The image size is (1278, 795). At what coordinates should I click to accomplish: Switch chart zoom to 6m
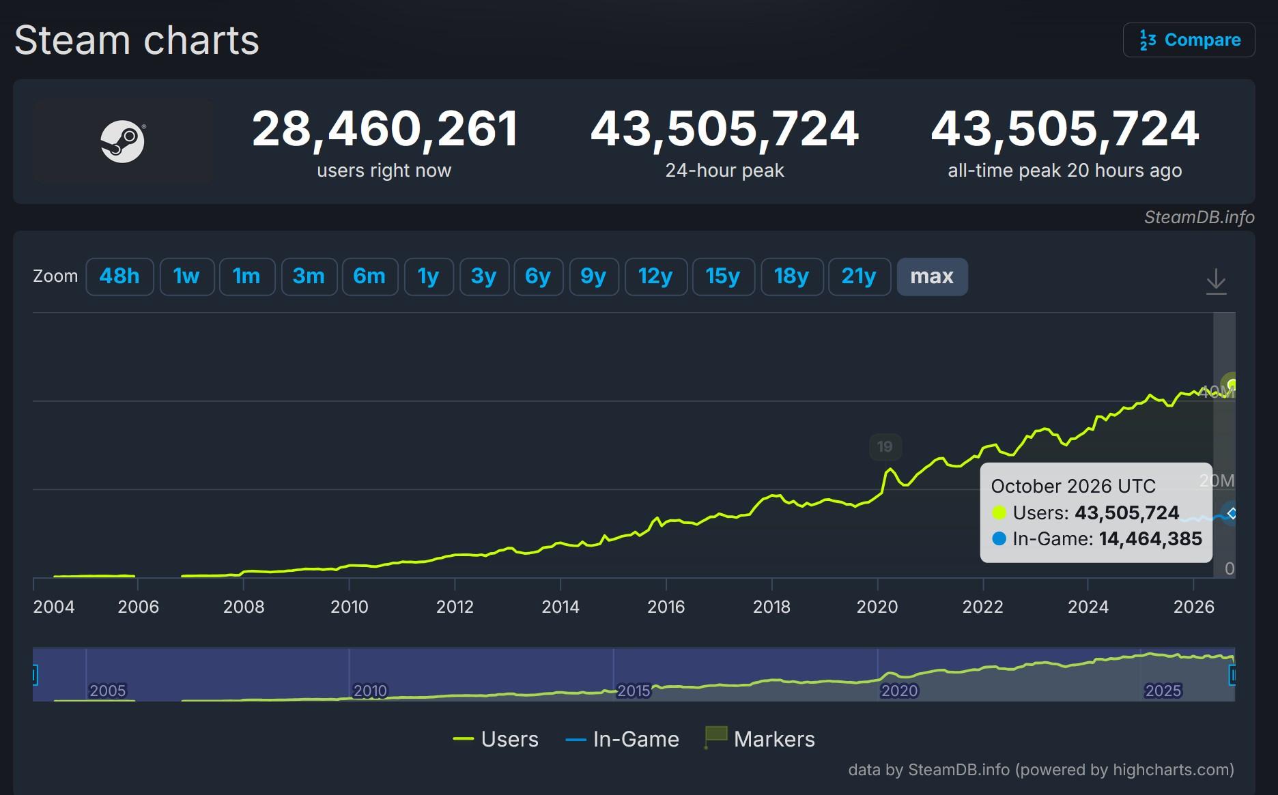tap(369, 276)
